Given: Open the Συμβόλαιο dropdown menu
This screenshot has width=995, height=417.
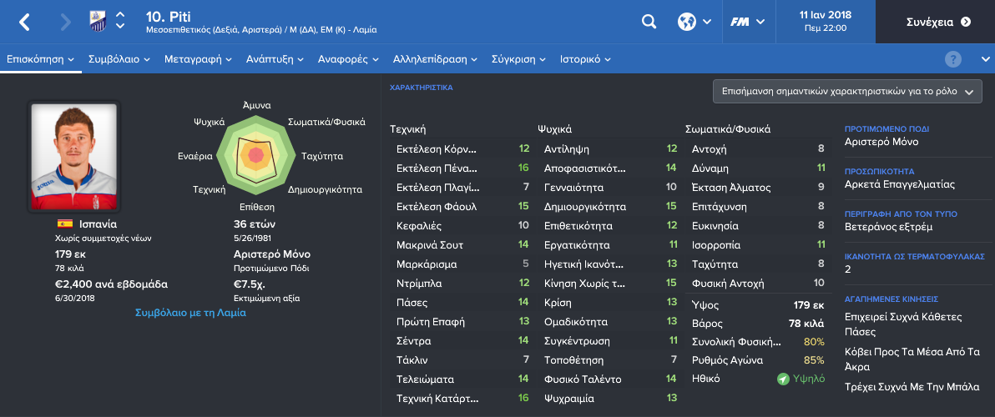Looking at the screenshot, I should (x=119, y=59).
